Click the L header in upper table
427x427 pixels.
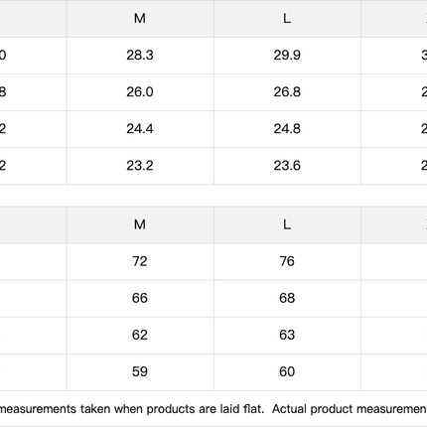click(x=287, y=19)
